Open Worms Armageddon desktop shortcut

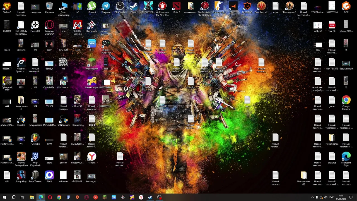point(21,159)
